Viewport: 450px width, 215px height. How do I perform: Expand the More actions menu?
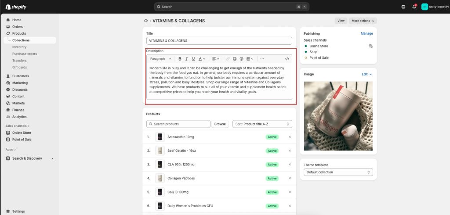pyautogui.click(x=363, y=21)
